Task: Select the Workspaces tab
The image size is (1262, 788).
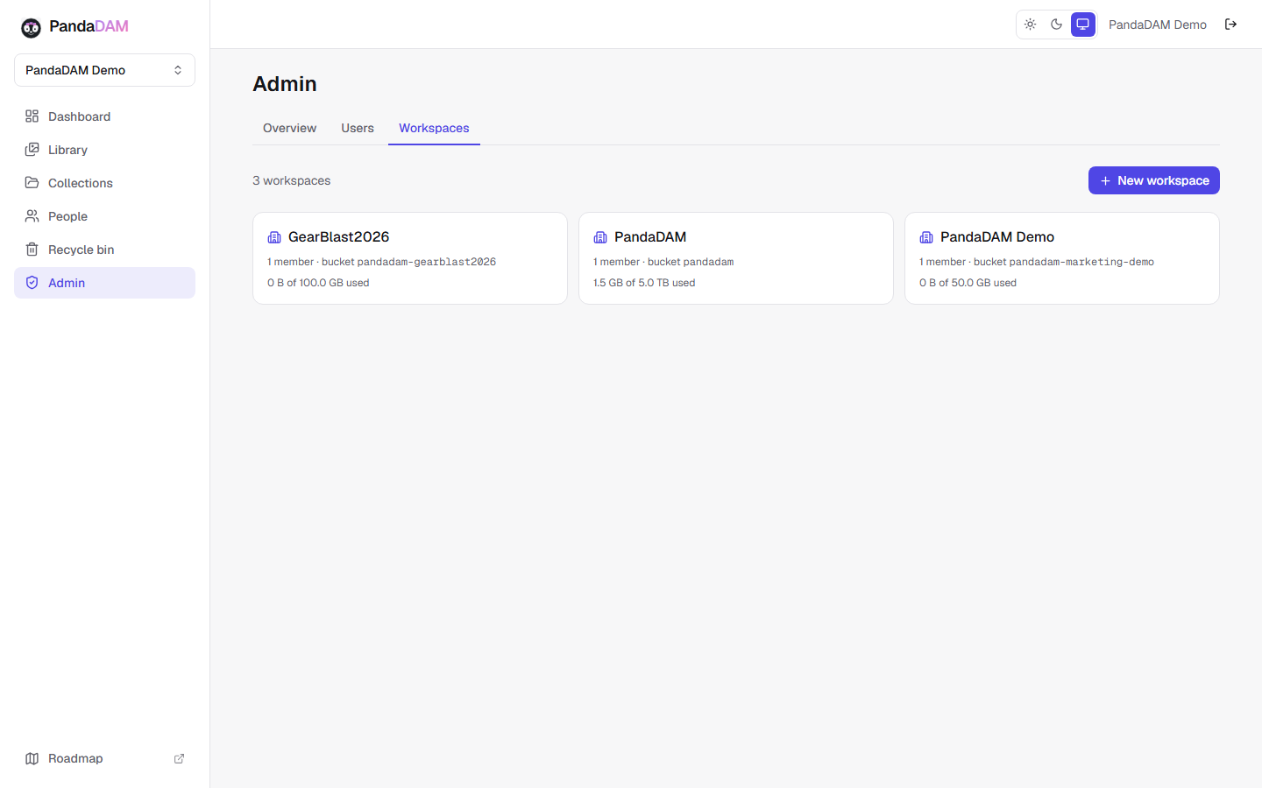Action: tap(434, 128)
